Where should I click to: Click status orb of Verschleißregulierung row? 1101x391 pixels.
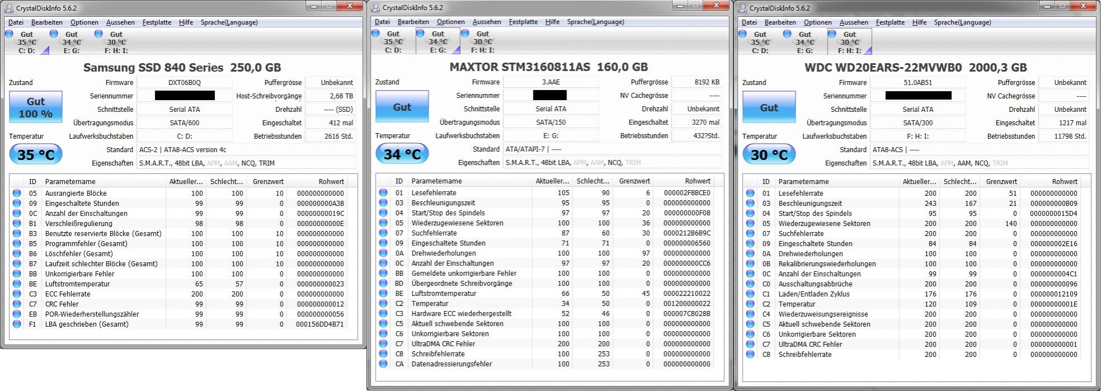pos(17,223)
